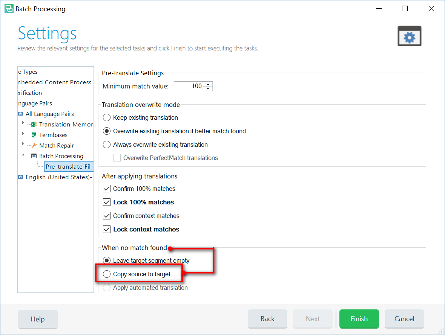
Task: Select Apply automated translation option
Action: (107, 288)
